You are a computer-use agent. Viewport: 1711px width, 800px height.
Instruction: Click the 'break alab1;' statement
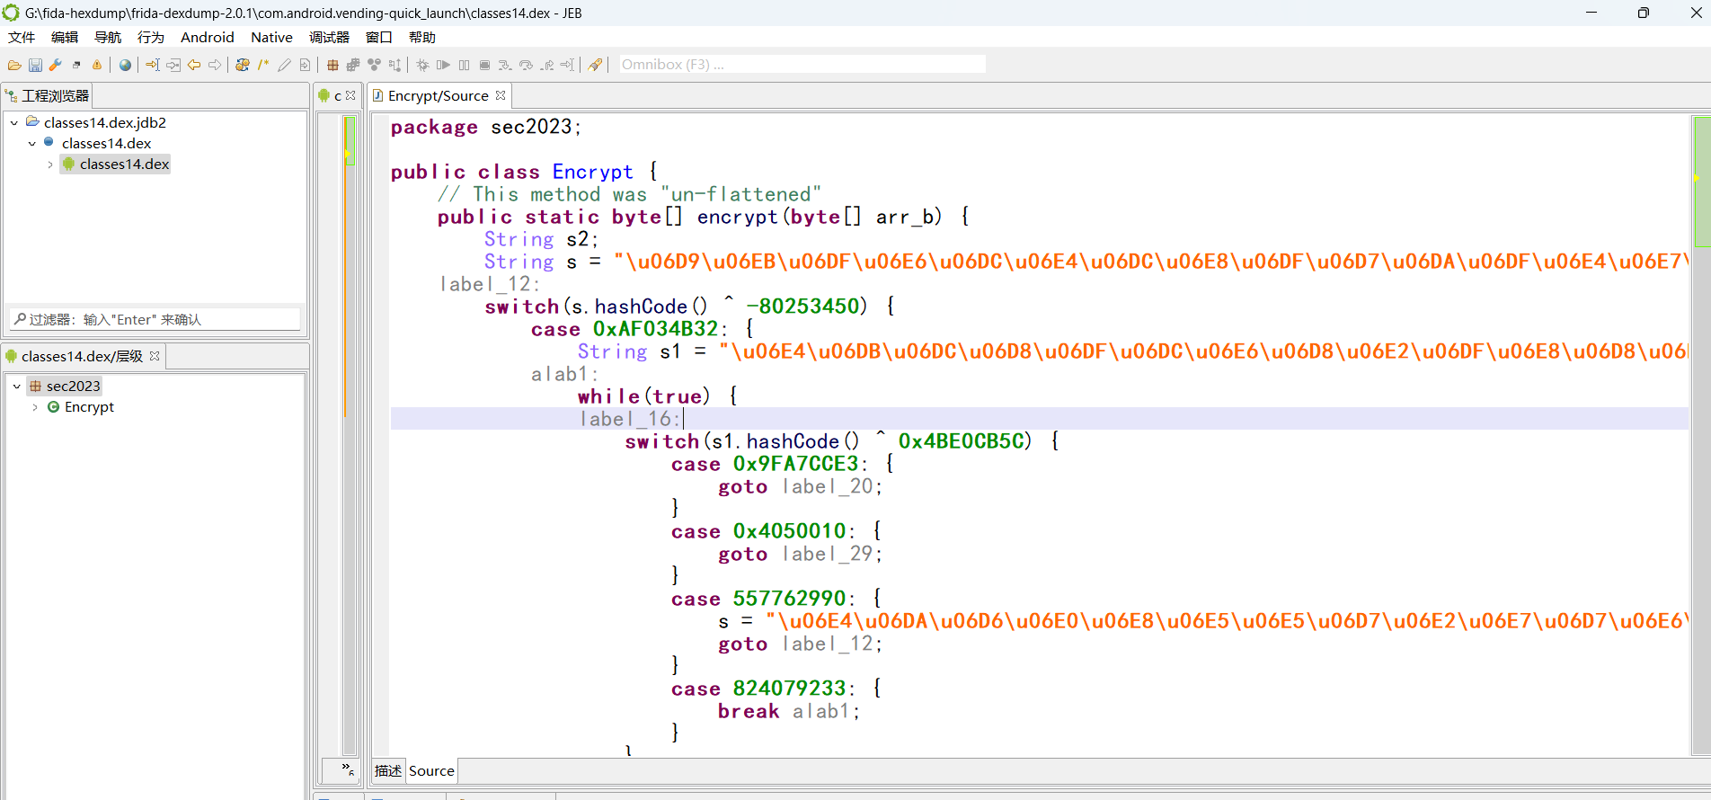pos(788,711)
